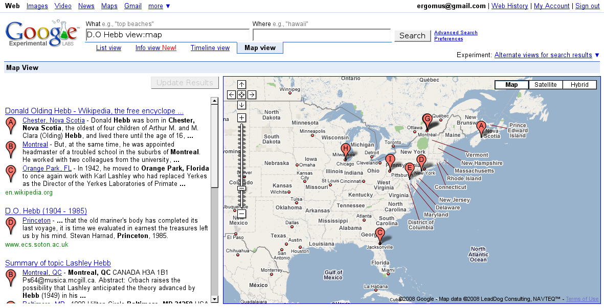This screenshot has width=604, height=308.
Task: Click the Montreal, QC location link
Action: click(42, 273)
